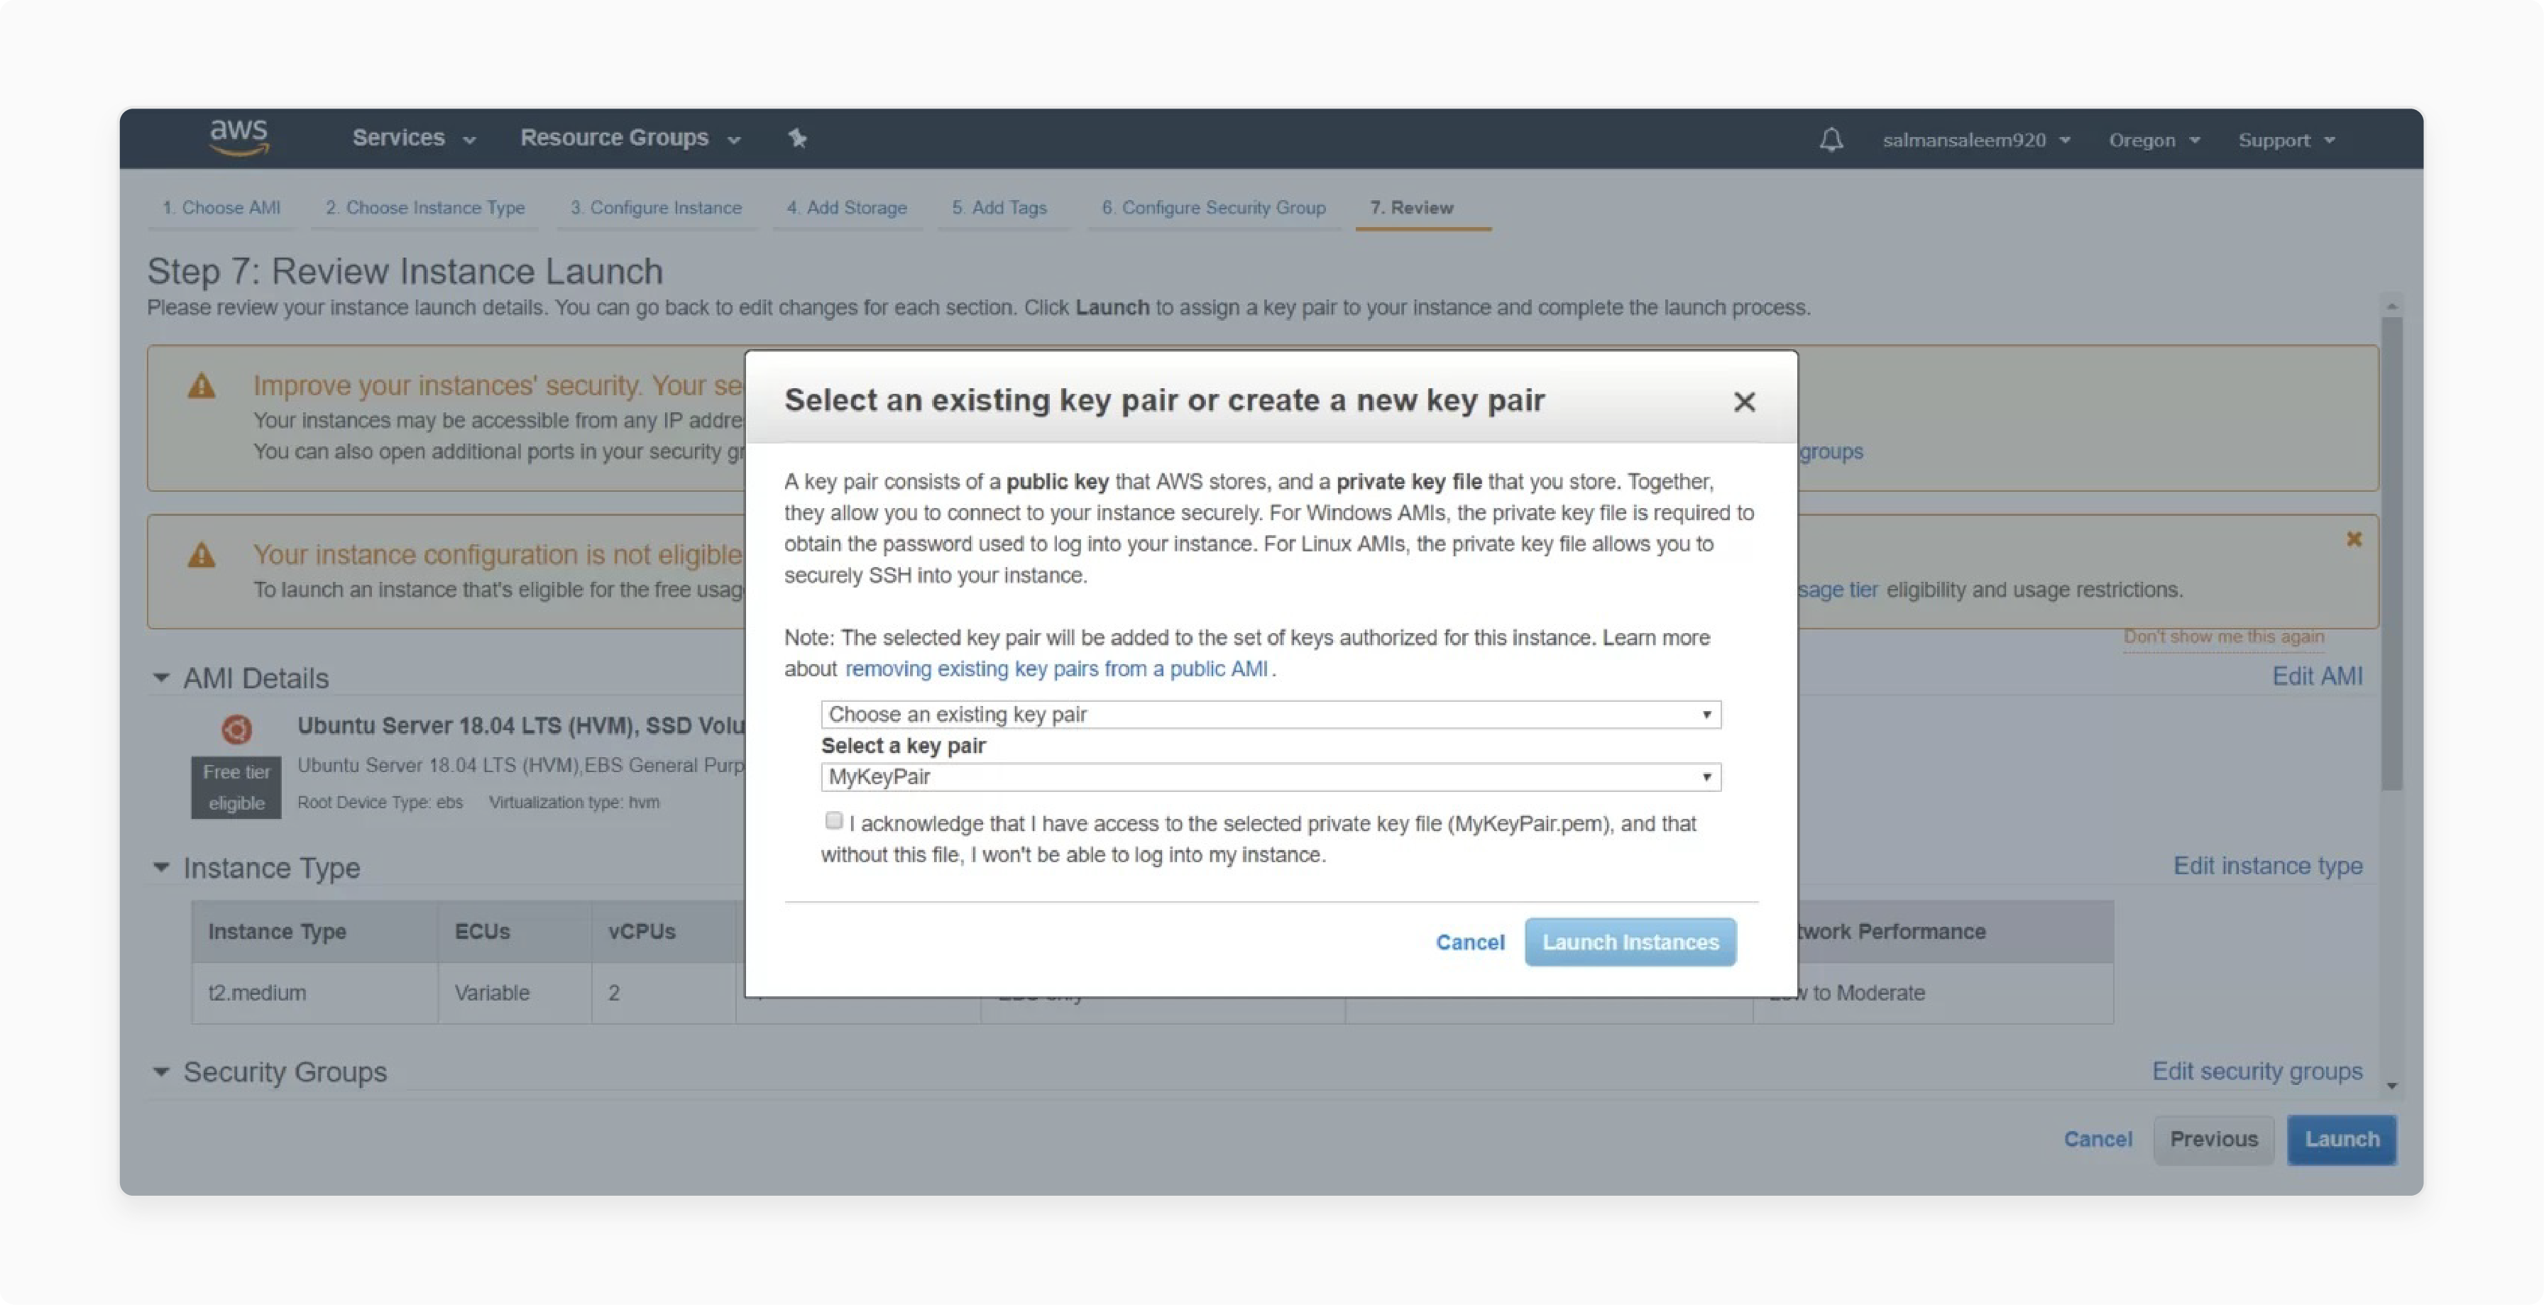The width and height of the screenshot is (2544, 1305).
Task: Click the page vertical scrollbar thumb
Action: tap(2391, 553)
